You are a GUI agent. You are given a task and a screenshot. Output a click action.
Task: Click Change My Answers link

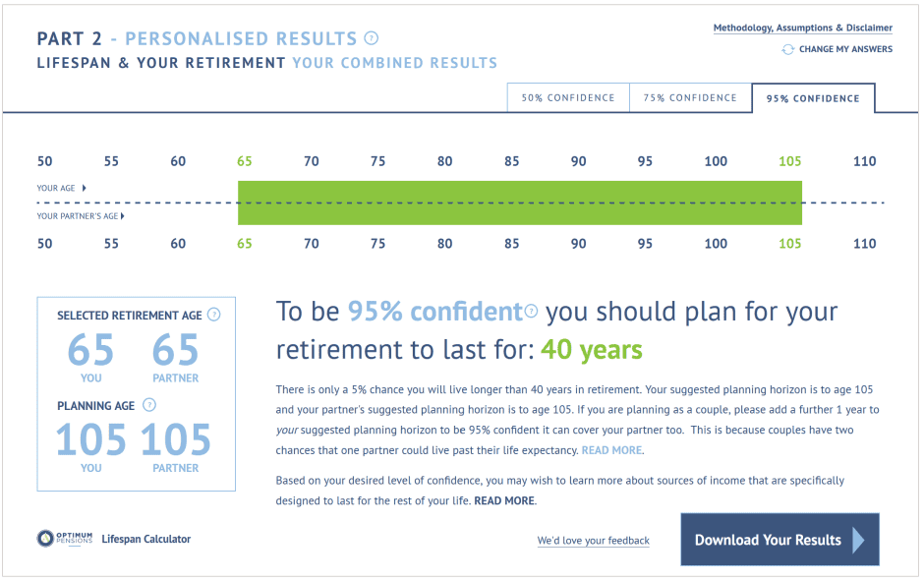[x=845, y=49]
